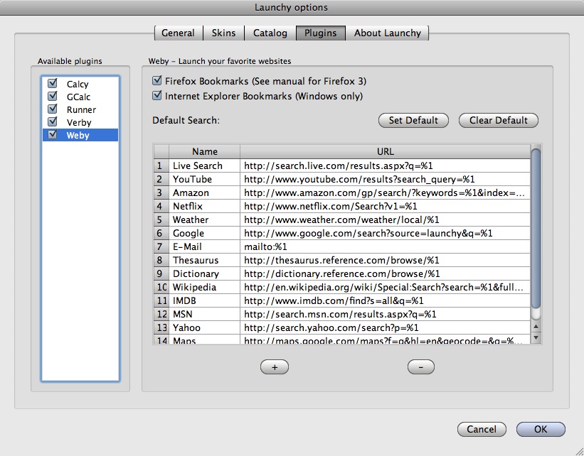Open the Skins tab
This screenshot has width=584, height=456.
coord(223,33)
